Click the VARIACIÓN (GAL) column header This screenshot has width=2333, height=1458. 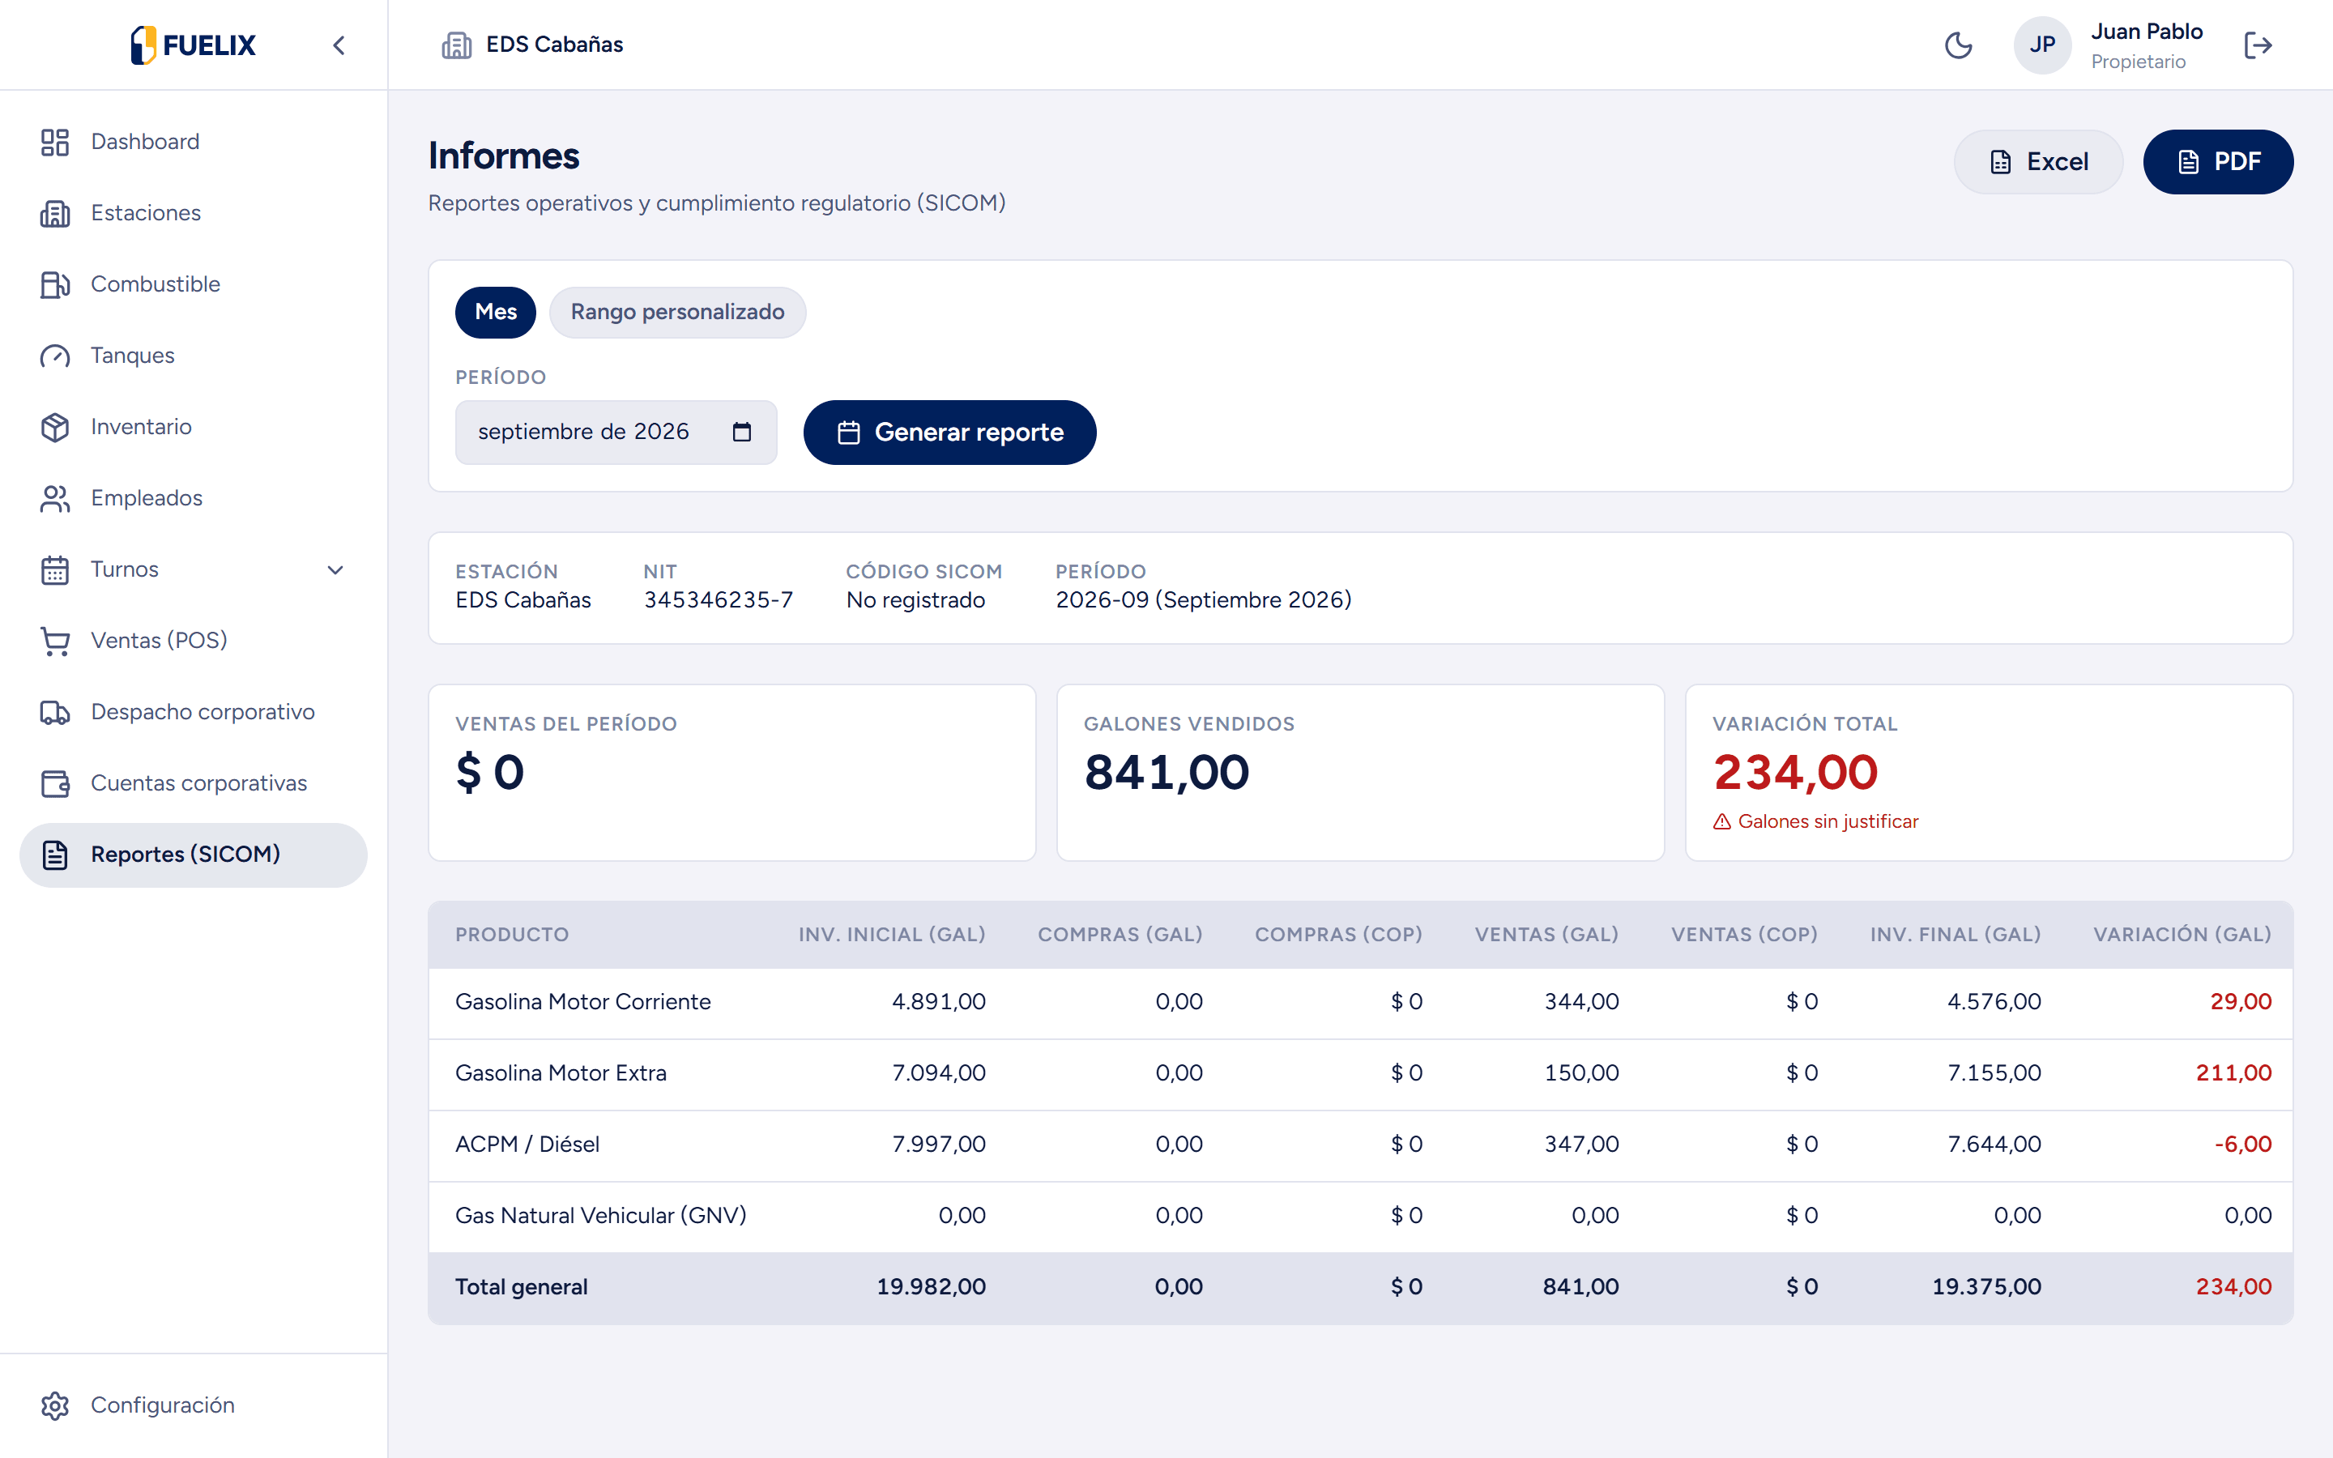point(2182,935)
